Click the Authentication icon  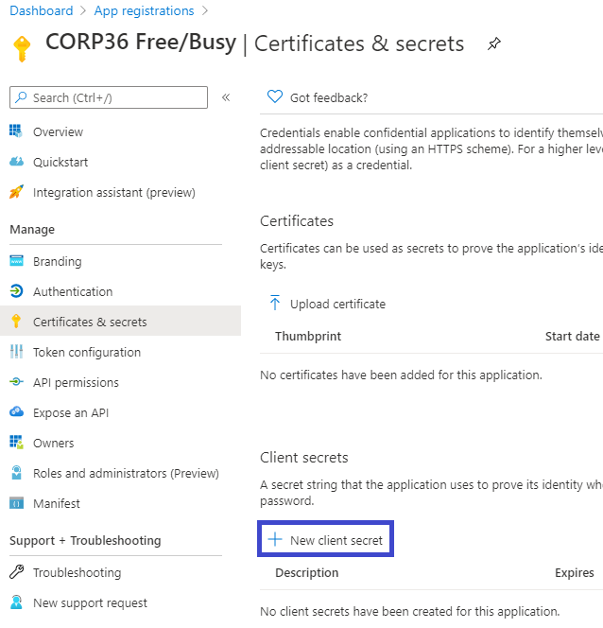coord(16,291)
